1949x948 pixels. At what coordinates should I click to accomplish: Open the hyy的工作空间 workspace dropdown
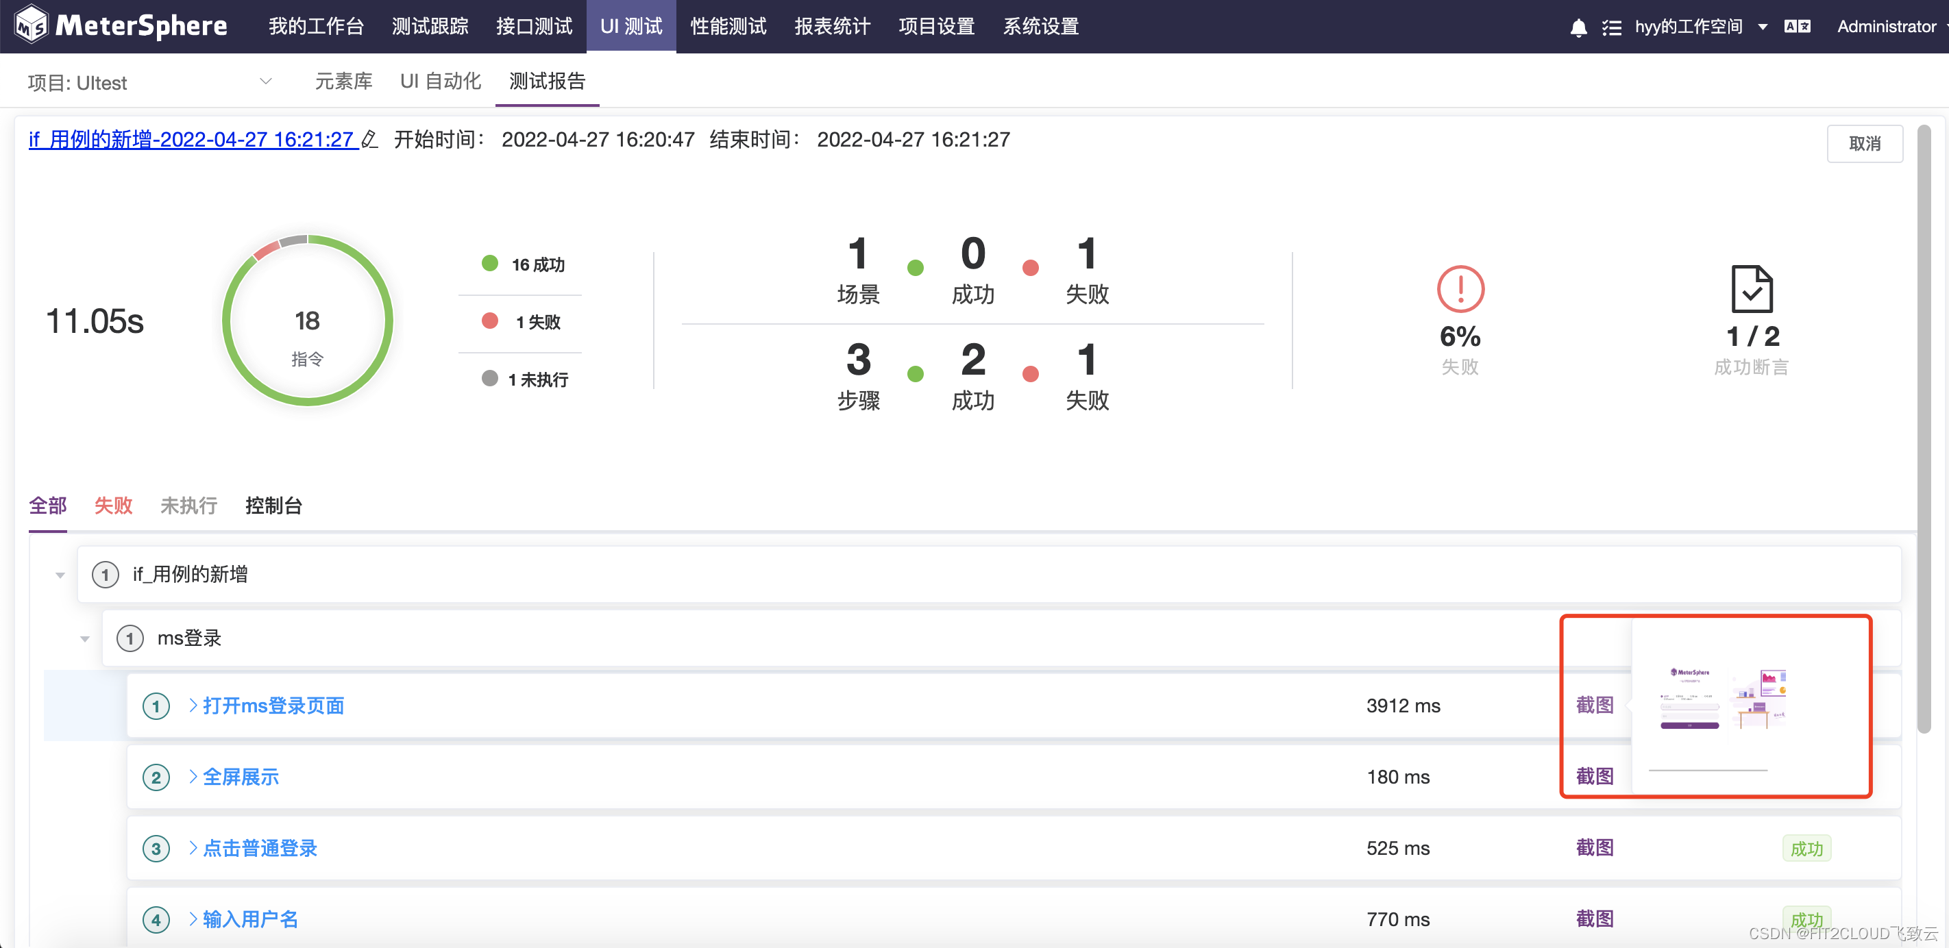(x=1762, y=27)
